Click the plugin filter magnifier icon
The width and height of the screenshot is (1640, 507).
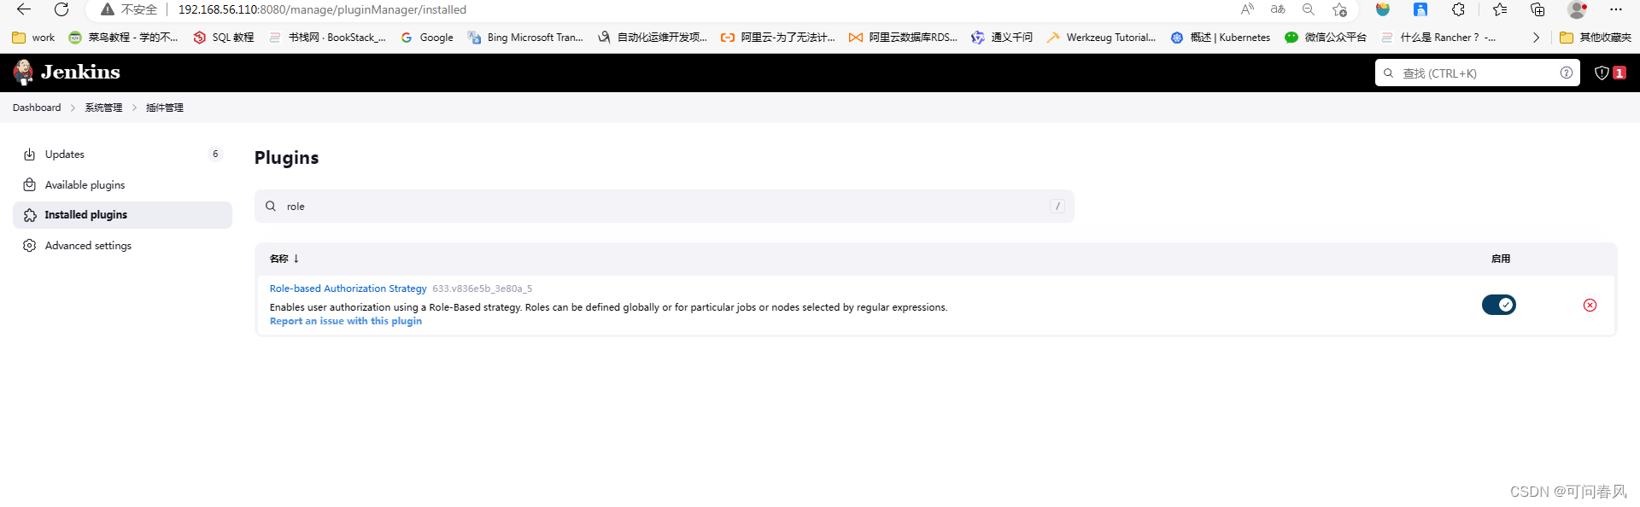click(x=271, y=207)
